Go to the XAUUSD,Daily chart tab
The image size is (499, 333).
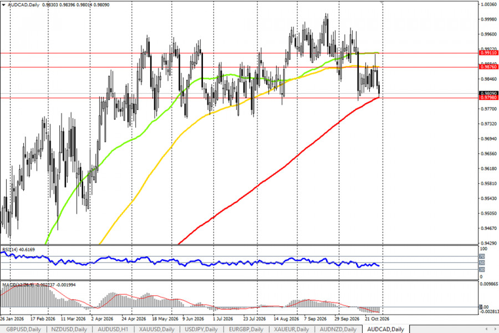point(156,329)
